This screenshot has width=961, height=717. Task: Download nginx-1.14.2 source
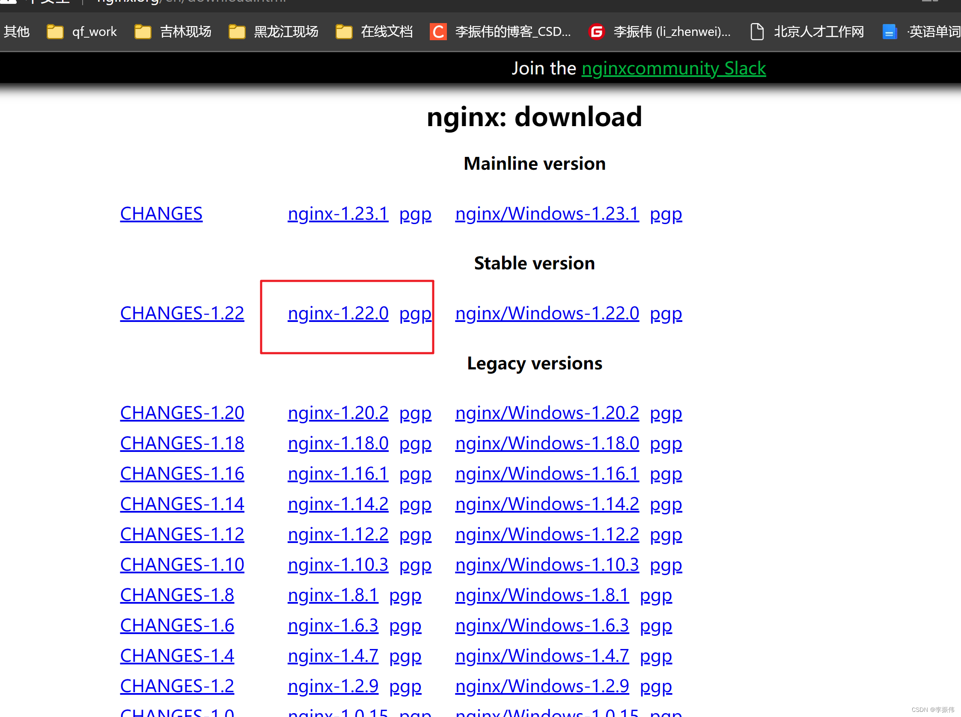point(338,505)
